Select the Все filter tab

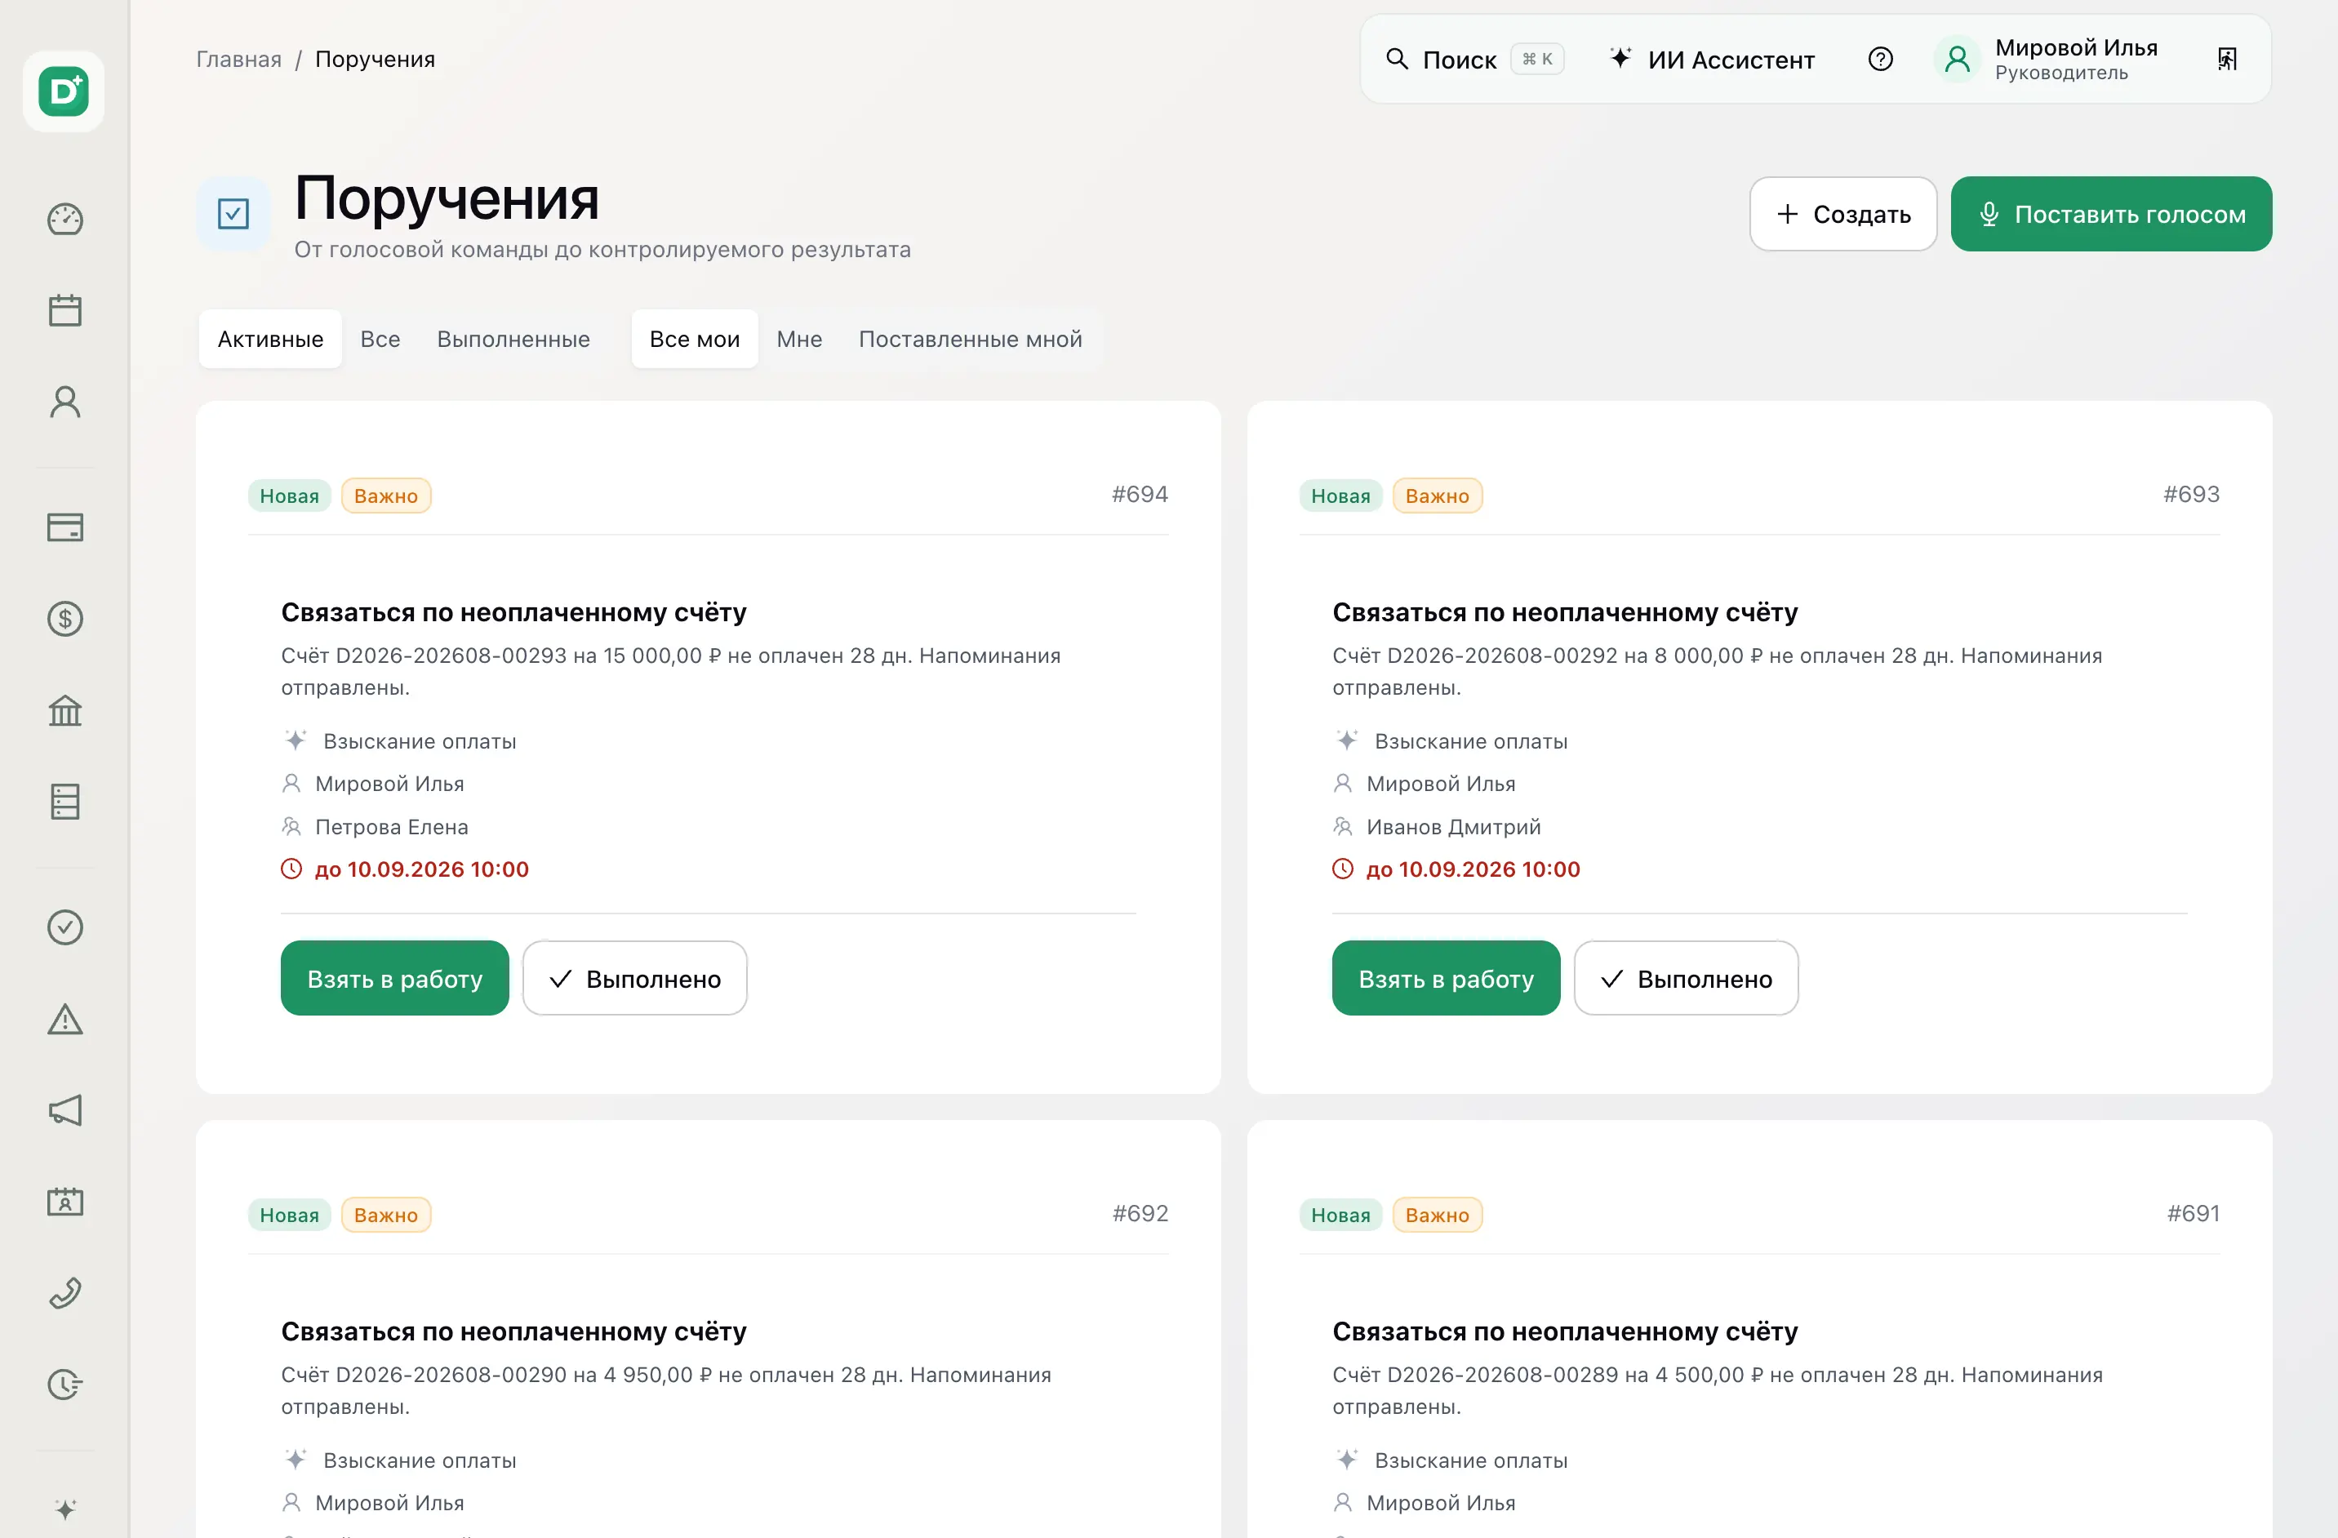pyautogui.click(x=380, y=339)
